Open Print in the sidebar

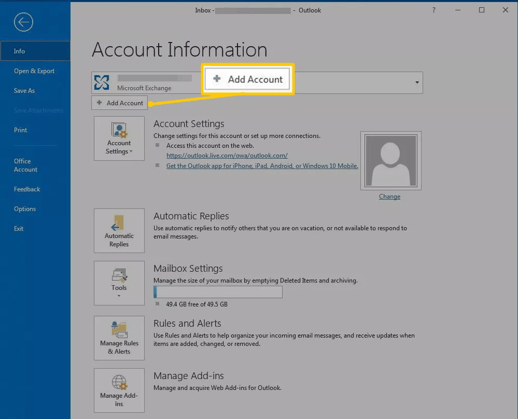21,130
